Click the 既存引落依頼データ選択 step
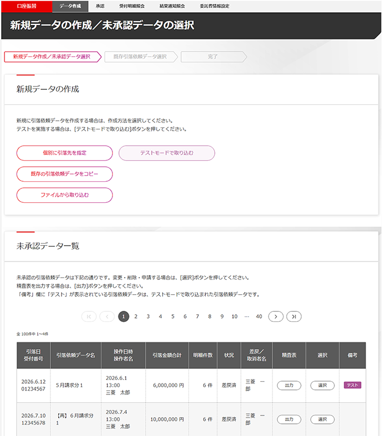This screenshot has width=382, height=436. coord(140,57)
